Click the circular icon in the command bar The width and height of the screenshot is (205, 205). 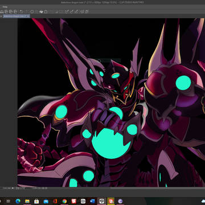click(32, 11)
